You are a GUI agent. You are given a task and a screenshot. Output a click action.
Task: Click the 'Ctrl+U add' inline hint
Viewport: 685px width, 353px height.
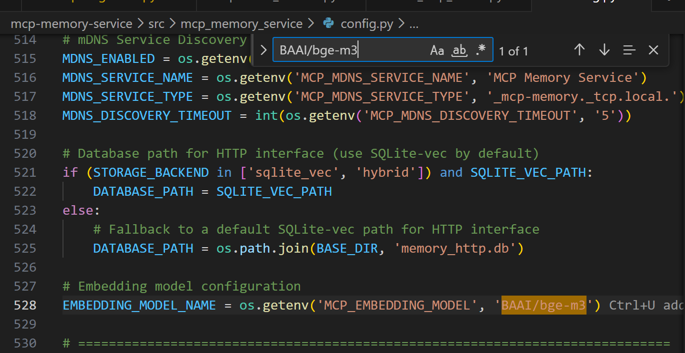[646, 305]
